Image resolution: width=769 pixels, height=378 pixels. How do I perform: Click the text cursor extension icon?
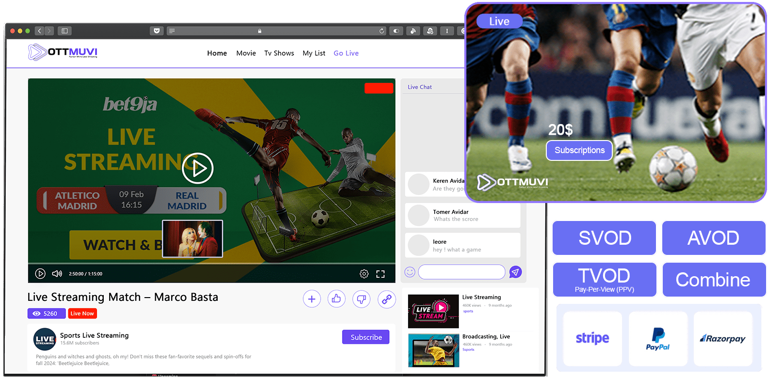447,31
